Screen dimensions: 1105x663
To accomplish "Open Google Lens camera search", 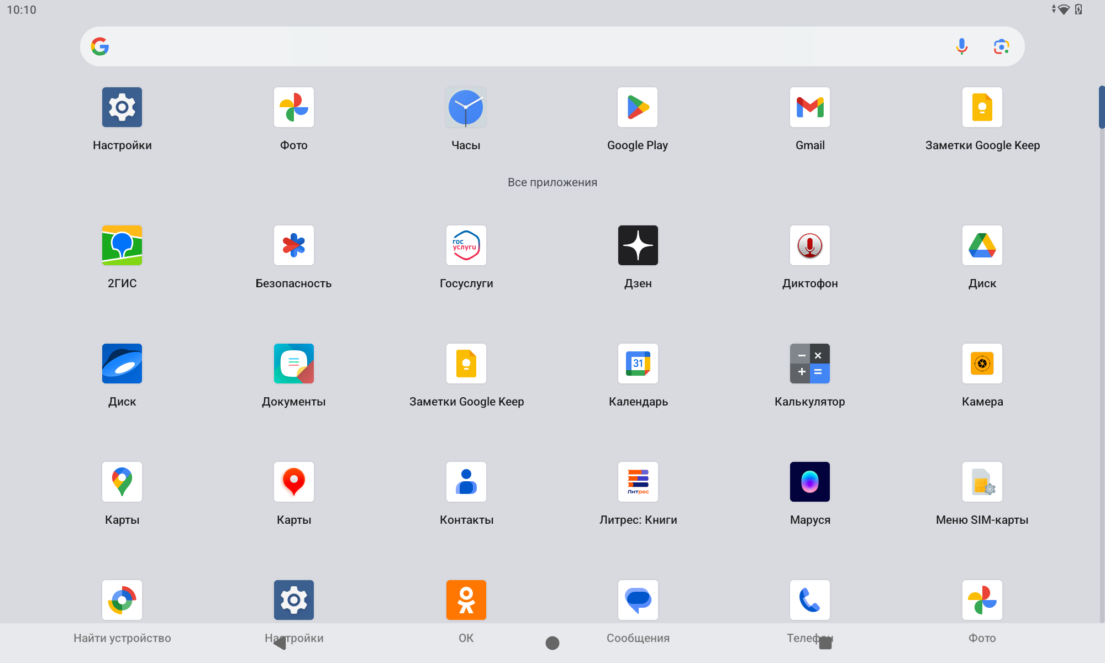I will pyautogui.click(x=1001, y=46).
